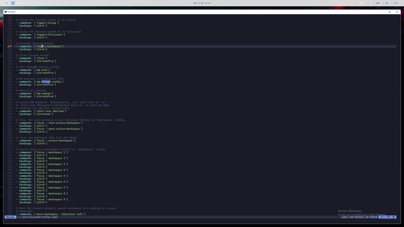404x227 pixels.
Task: Click the 'alt+d' binding value
Action: pyautogui.click(x=41, y=143)
